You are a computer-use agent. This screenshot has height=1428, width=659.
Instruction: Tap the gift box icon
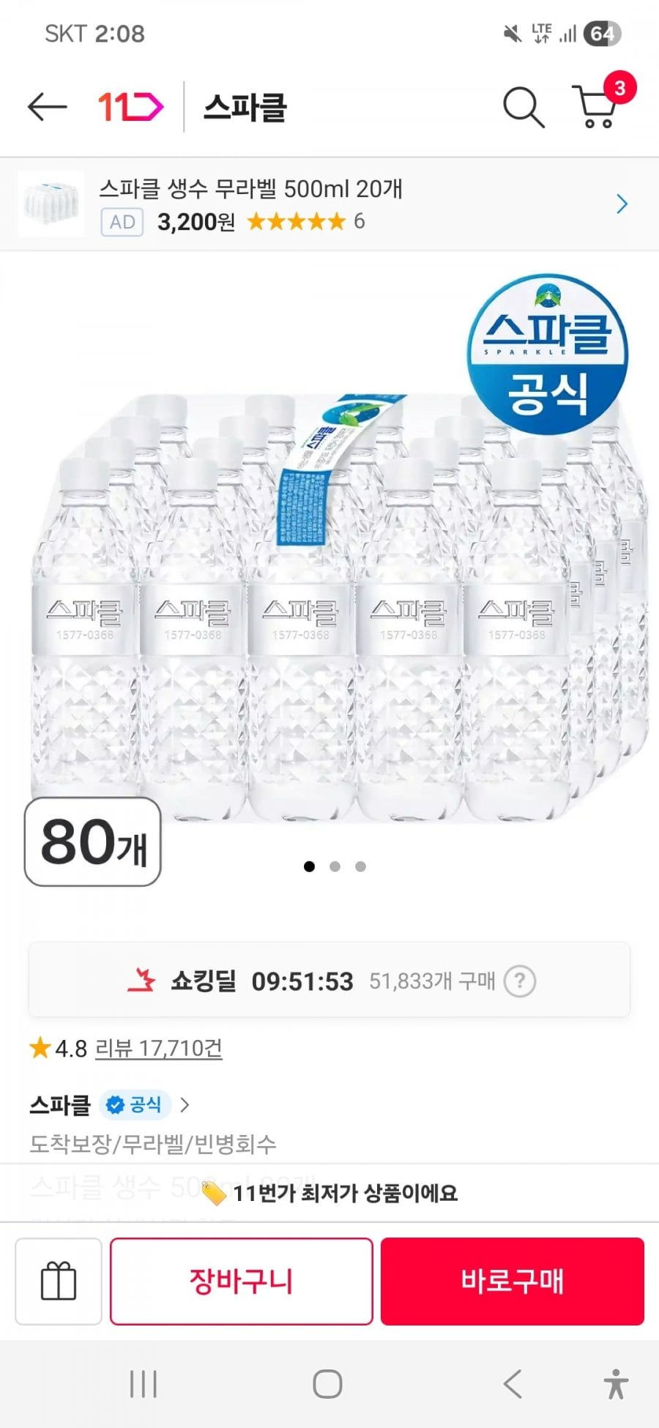coord(59,1282)
